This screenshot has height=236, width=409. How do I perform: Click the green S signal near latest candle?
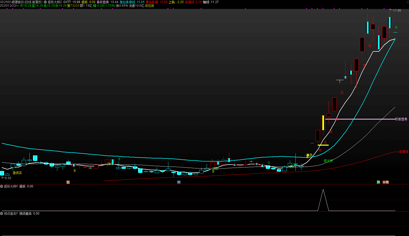[x=396, y=27]
